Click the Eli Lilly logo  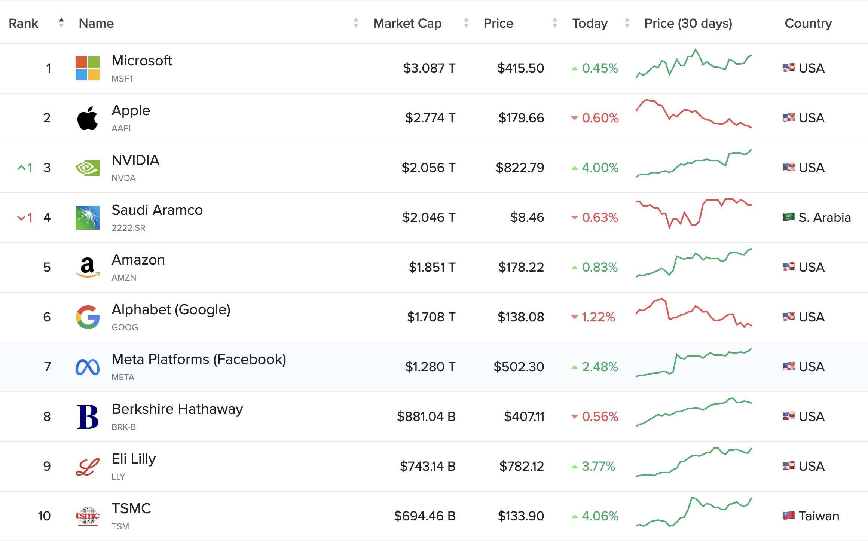pos(87,466)
